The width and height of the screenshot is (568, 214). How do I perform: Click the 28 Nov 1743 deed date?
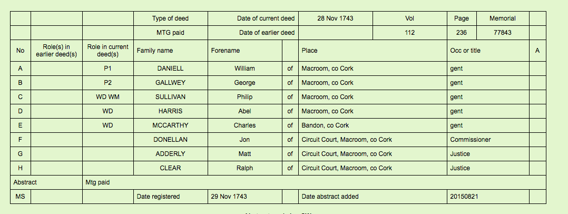[335, 18]
